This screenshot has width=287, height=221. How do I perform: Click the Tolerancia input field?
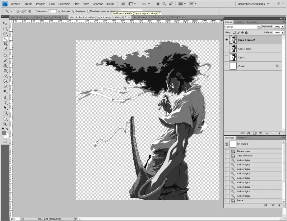(52, 11)
